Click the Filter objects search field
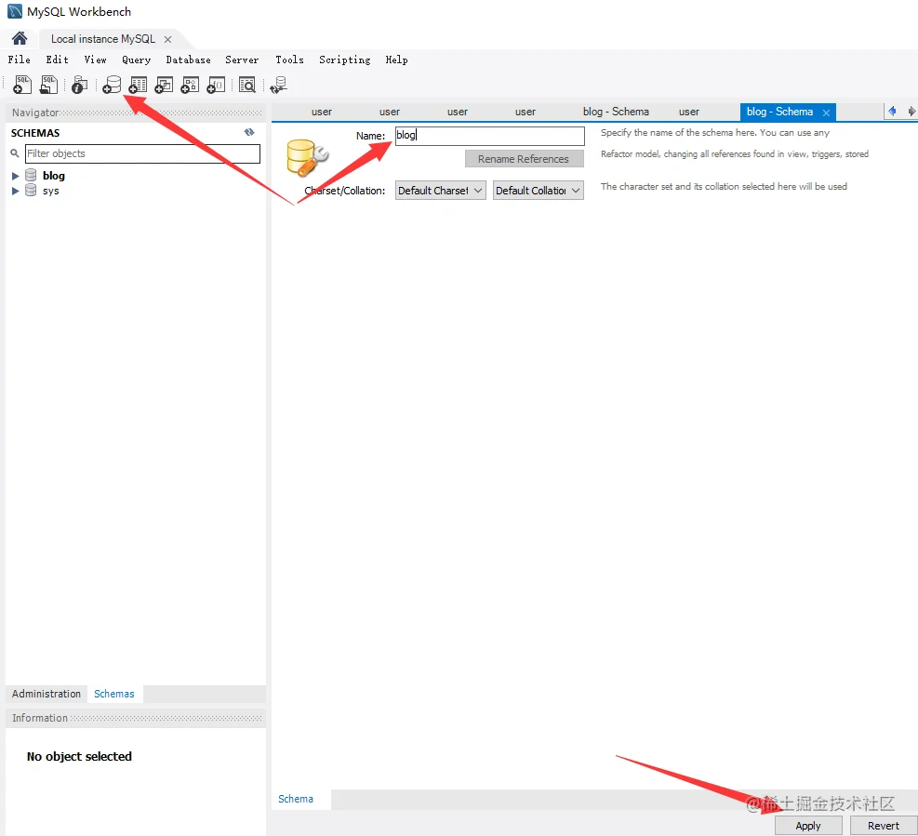918x836 pixels. click(142, 153)
